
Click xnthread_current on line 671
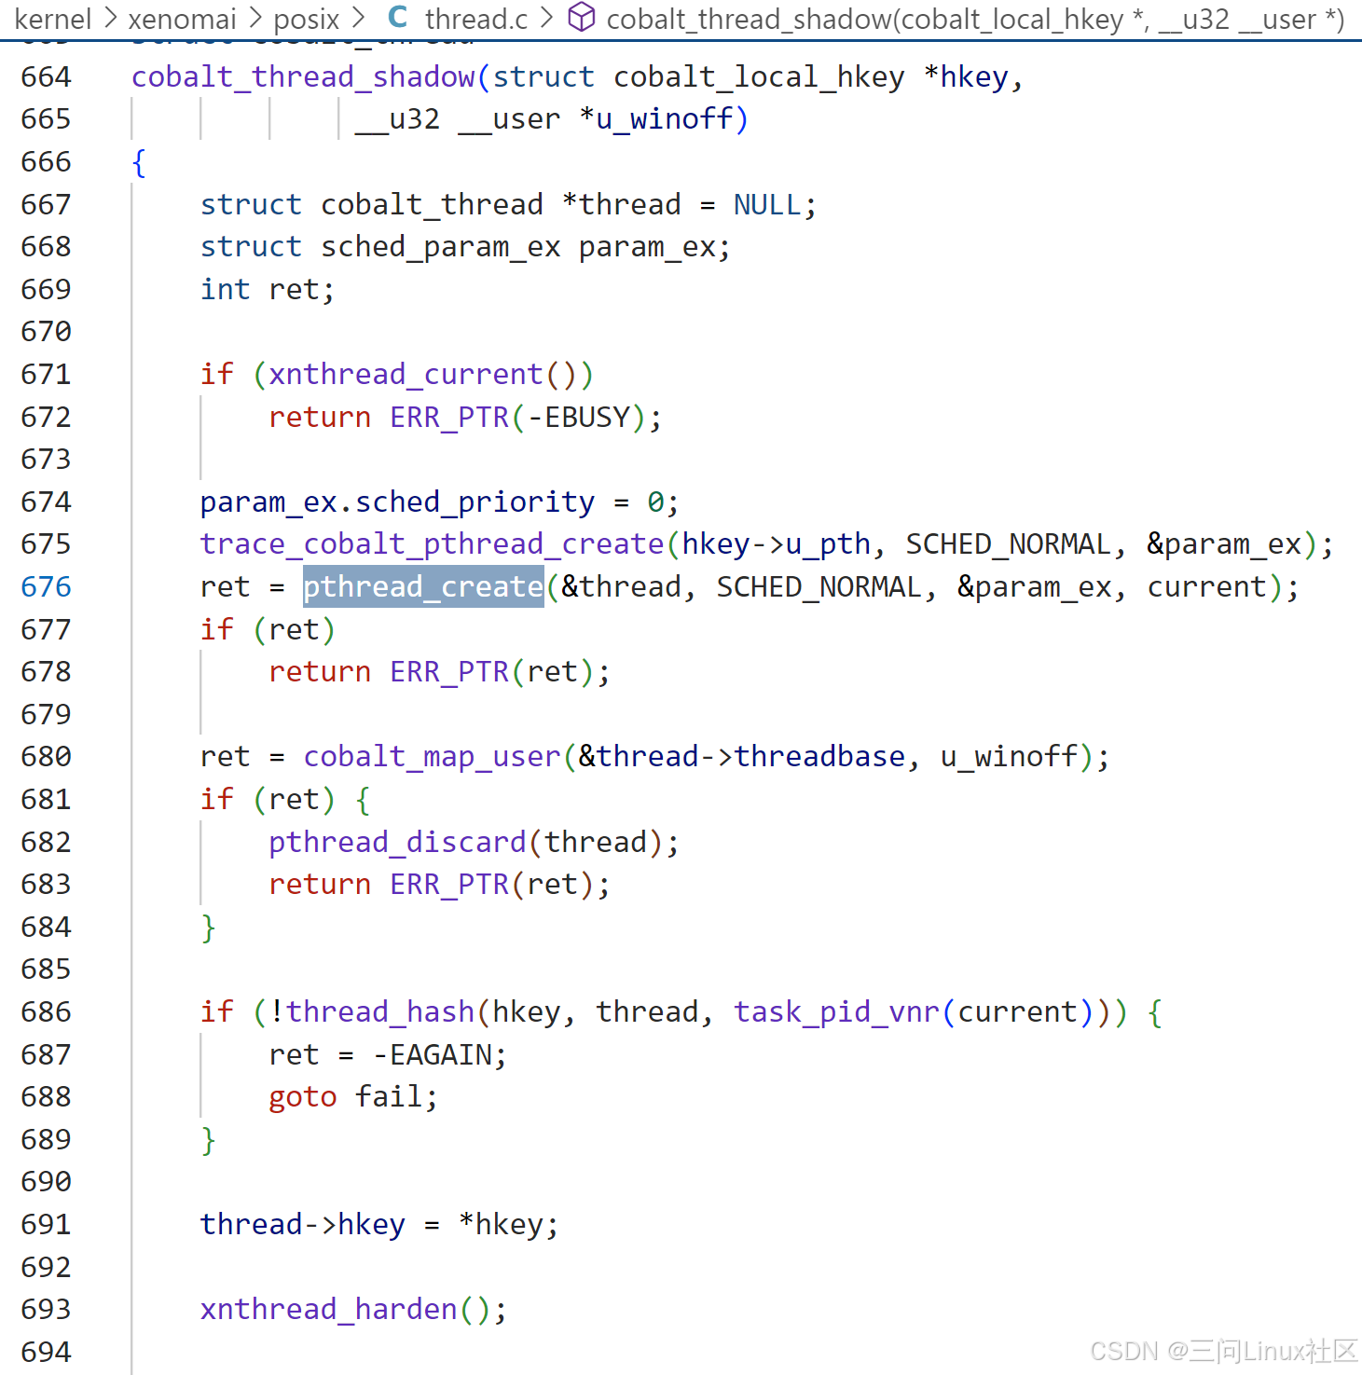406,374
